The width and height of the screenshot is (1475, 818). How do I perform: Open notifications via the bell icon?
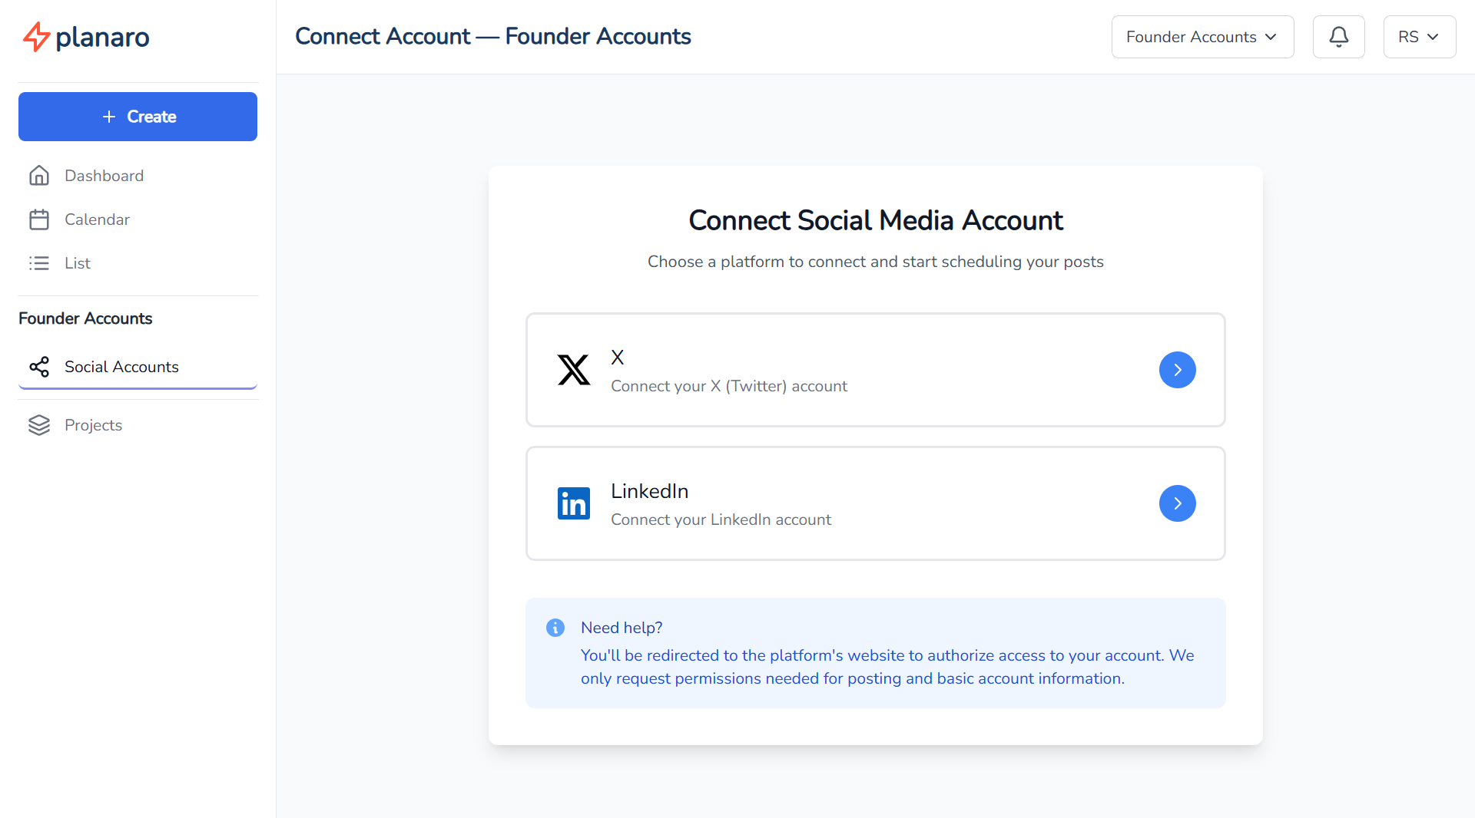point(1338,36)
